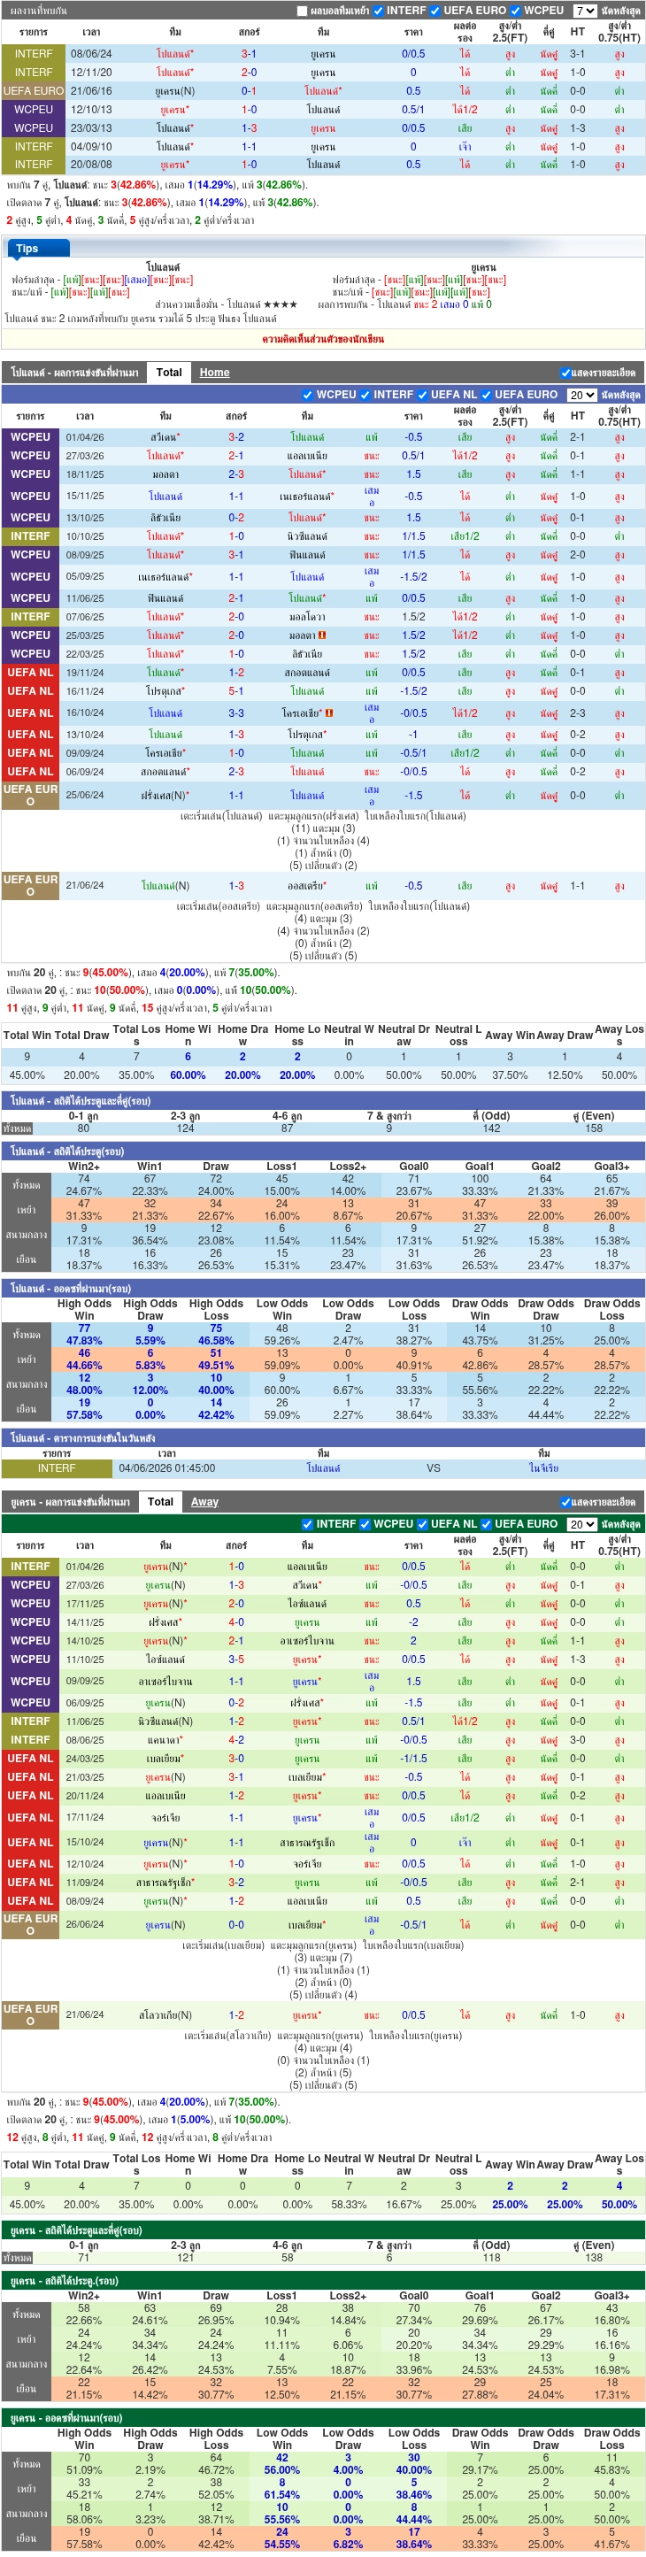Uncheck WCPEU filter in the ยูเครน results section

coord(365,1525)
